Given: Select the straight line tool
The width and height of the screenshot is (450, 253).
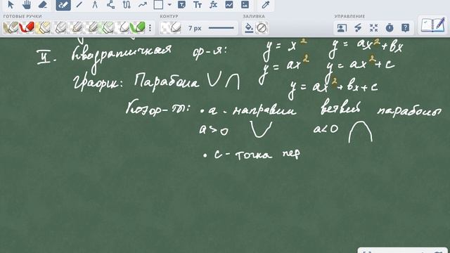Looking at the screenshot, I should [79, 5].
